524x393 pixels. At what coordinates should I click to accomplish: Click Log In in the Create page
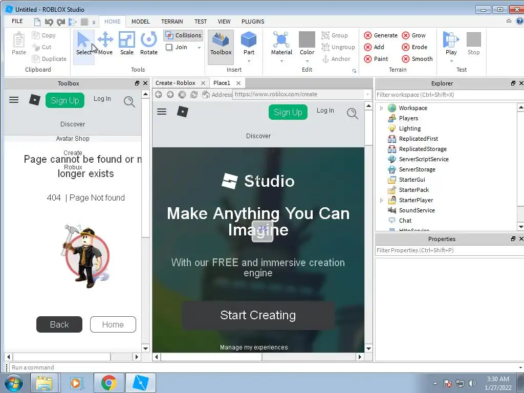(325, 111)
